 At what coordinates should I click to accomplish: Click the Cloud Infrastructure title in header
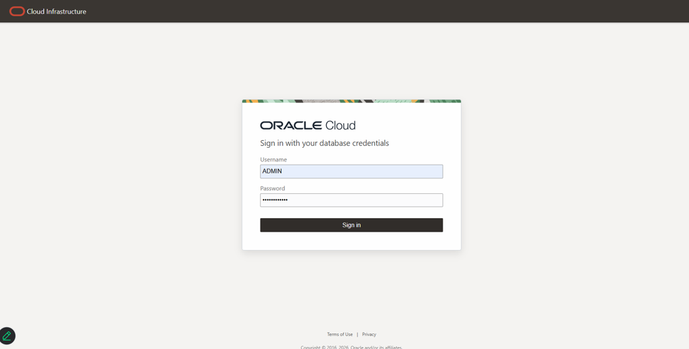(x=56, y=12)
